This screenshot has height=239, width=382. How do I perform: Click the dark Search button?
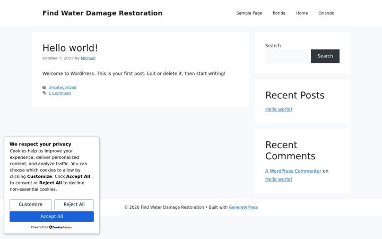(325, 56)
